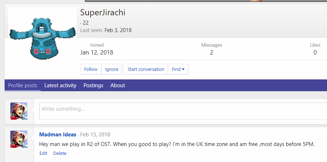Follow SuperJirachi
327x162 pixels.
[91, 69]
